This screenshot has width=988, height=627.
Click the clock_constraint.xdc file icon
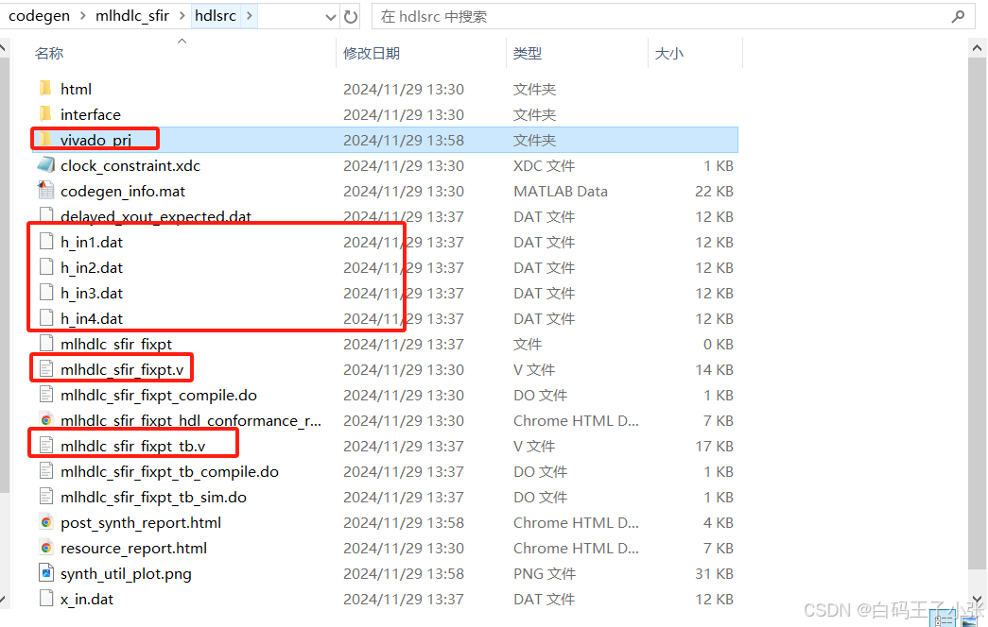45,165
